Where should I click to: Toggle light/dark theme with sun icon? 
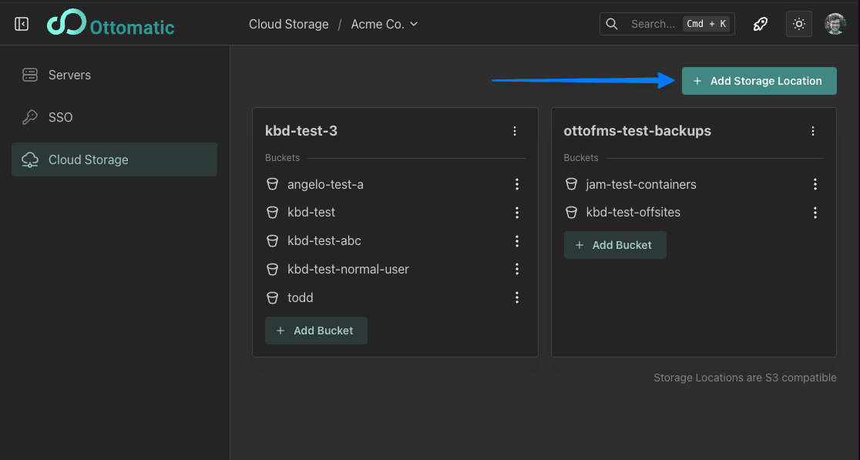click(x=799, y=24)
